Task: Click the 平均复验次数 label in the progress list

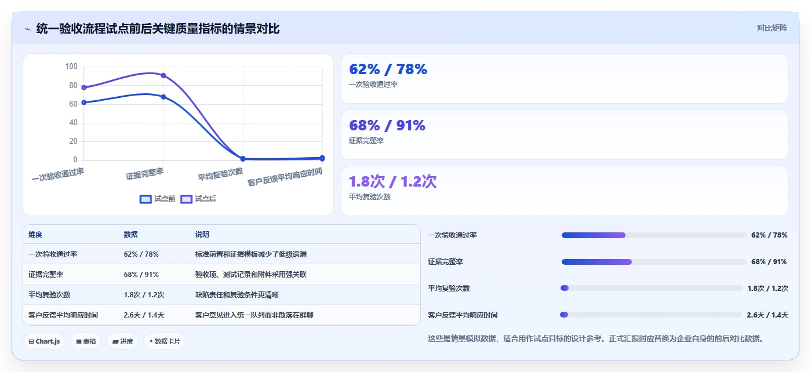Action: (x=449, y=288)
